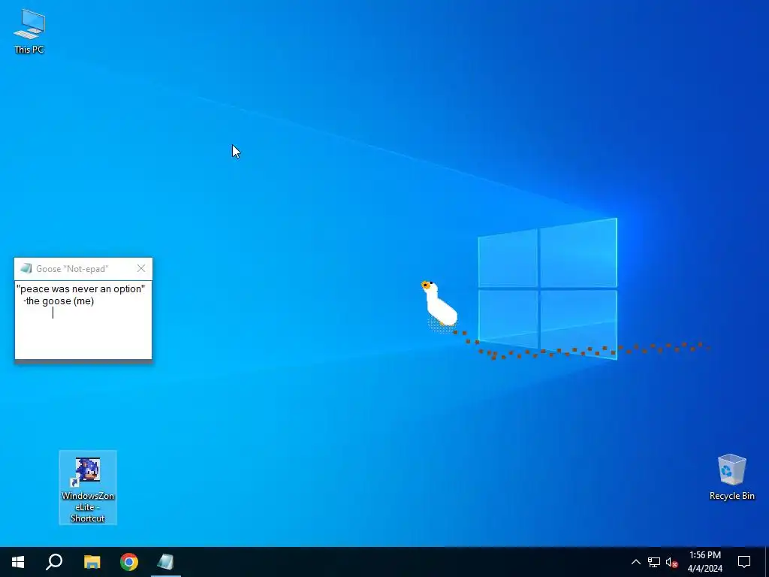
Task: Open the 1:56 PM clock calendar
Action: pos(704,562)
